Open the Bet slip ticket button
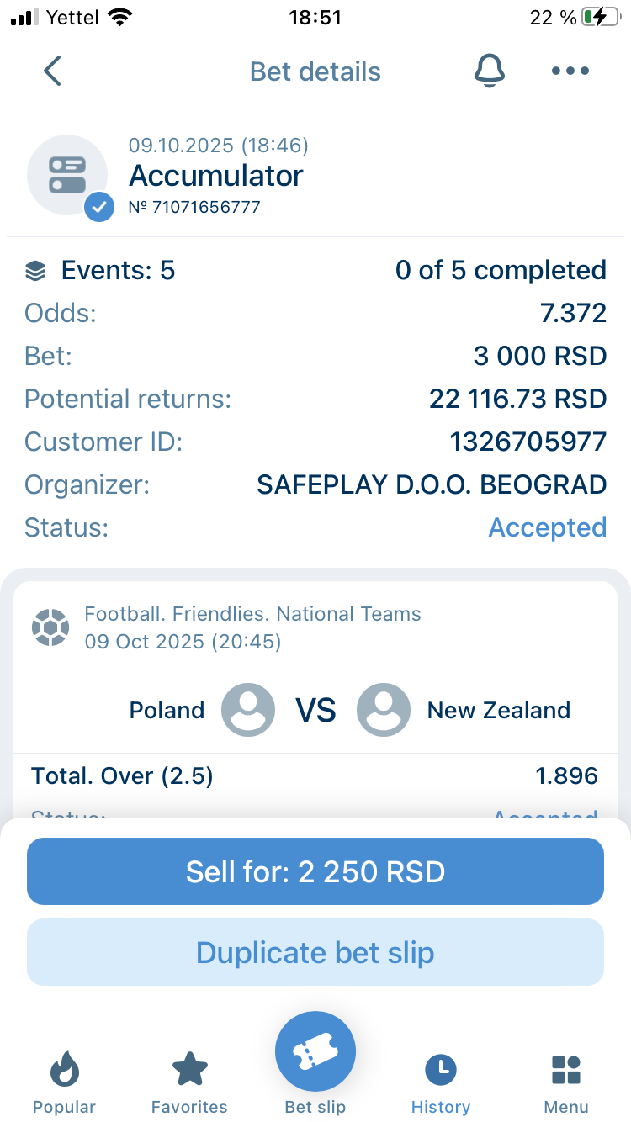 tap(315, 1053)
